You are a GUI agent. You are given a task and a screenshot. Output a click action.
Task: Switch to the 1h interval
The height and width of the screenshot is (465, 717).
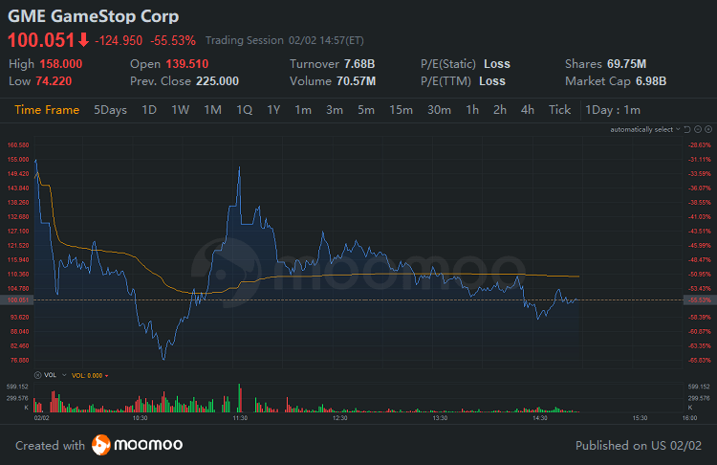click(x=472, y=110)
